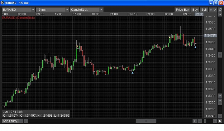Click the highlighted 12:08 time label

(199, 14)
